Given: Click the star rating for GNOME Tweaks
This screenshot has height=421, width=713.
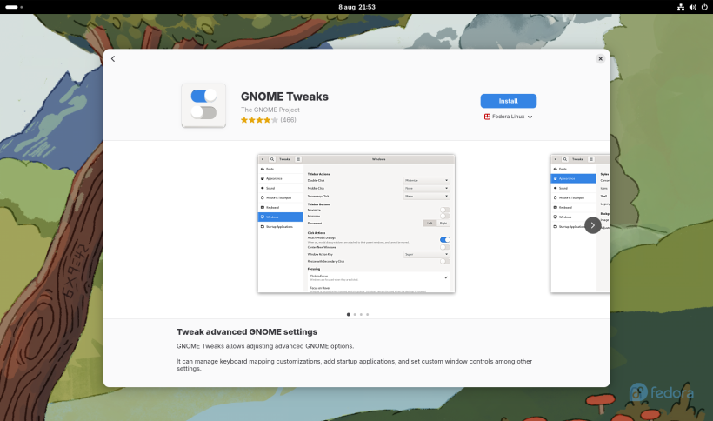Looking at the screenshot, I should click(259, 120).
